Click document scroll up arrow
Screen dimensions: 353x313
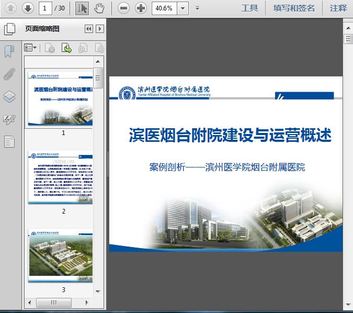348,28
